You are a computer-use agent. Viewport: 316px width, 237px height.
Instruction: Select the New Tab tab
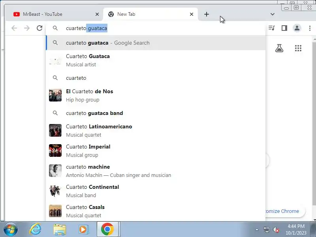pyautogui.click(x=150, y=14)
